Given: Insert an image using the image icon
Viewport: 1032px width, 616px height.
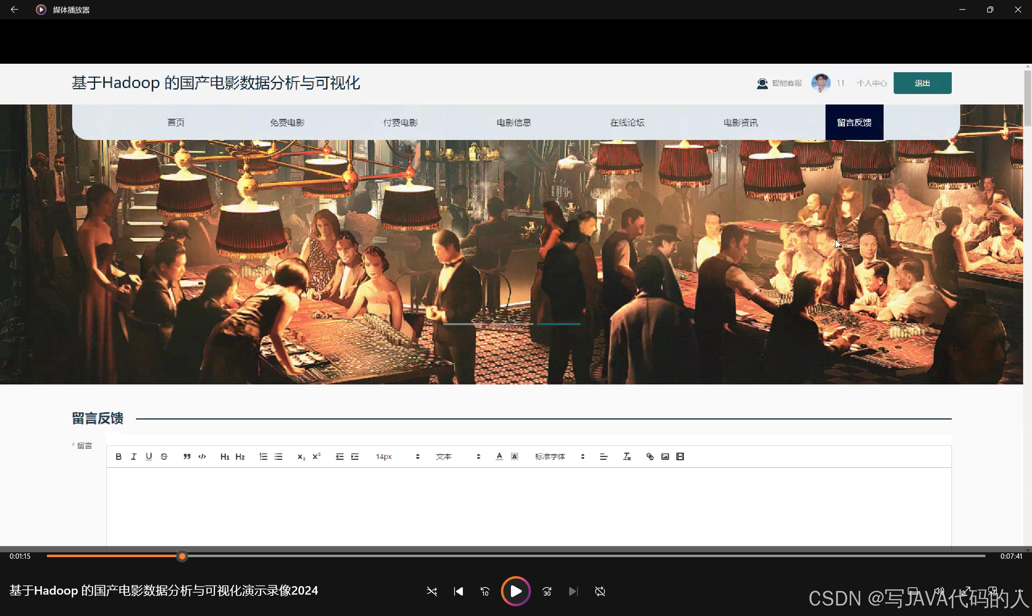Looking at the screenshot, I should [x=665, y=457].
